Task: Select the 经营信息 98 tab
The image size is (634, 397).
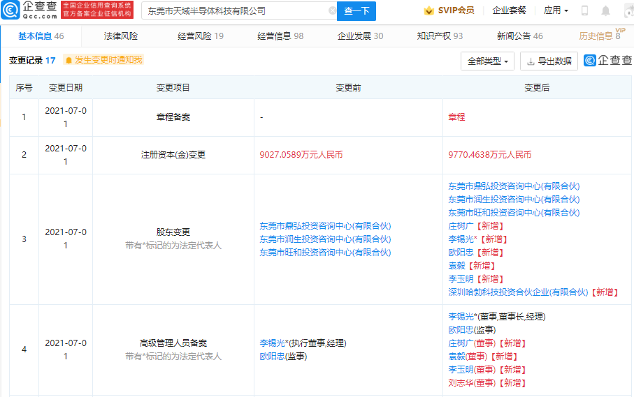Action: pyautogui.click(x=280, y=36)
